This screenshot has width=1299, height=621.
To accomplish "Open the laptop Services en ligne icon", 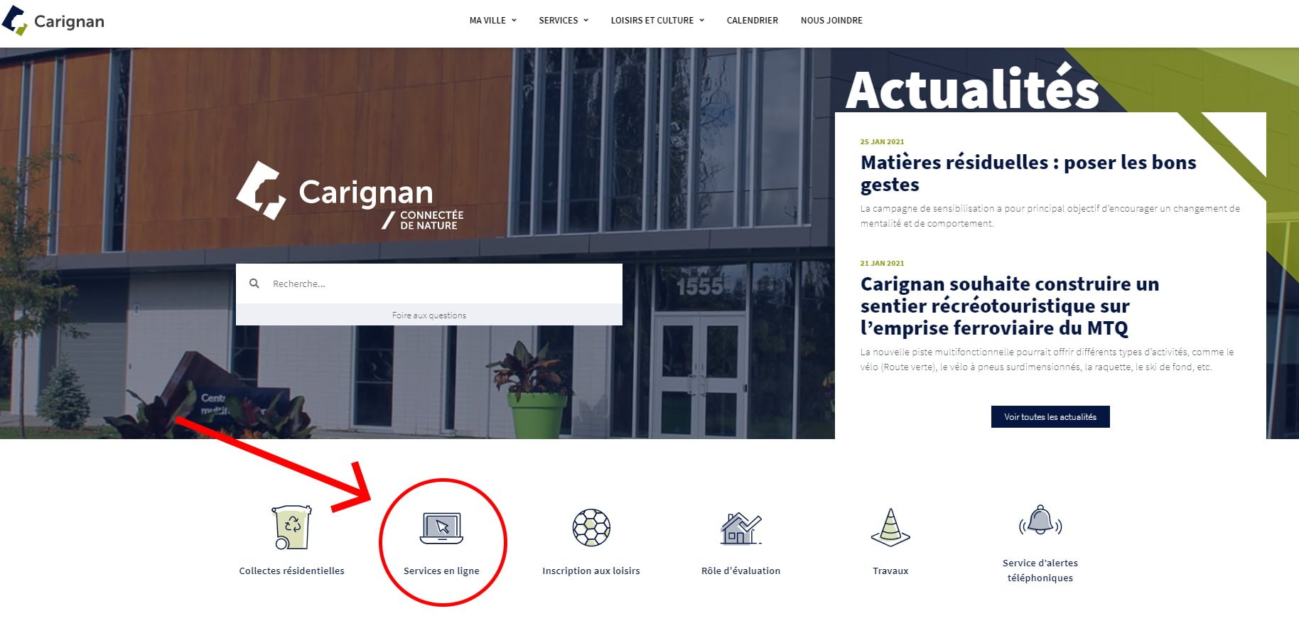I will click(441, 528).
